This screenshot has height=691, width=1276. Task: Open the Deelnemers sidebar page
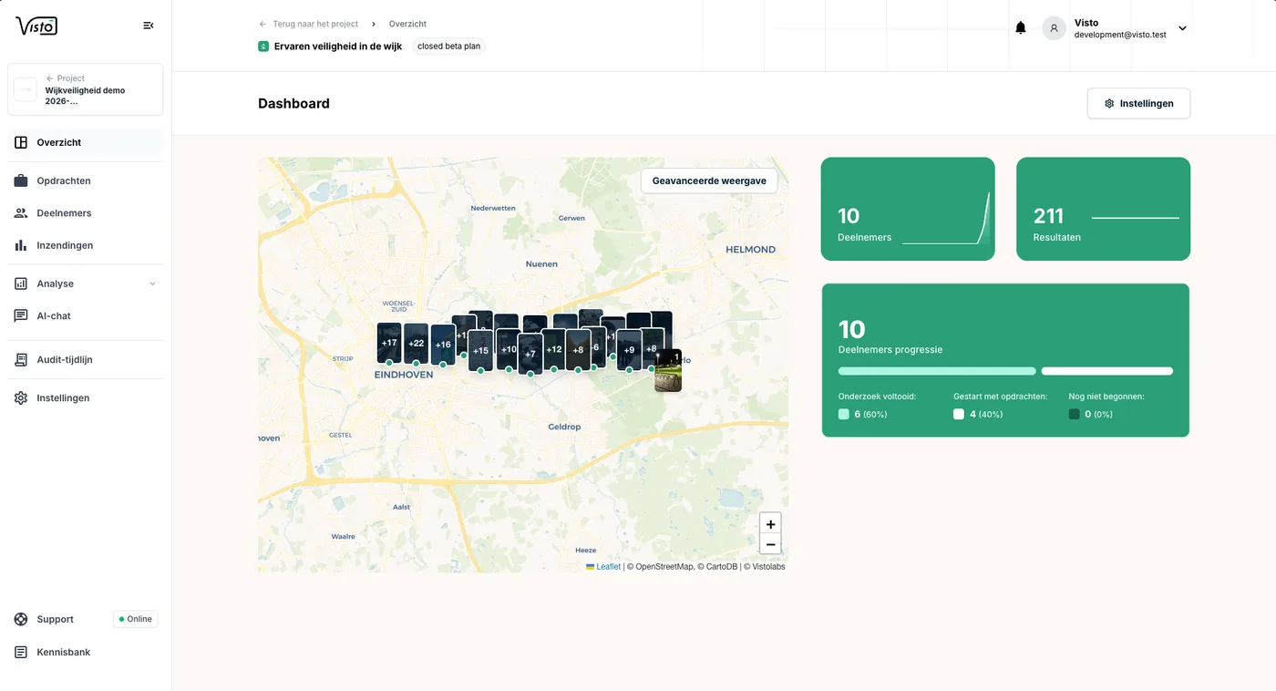pos(86,212)
